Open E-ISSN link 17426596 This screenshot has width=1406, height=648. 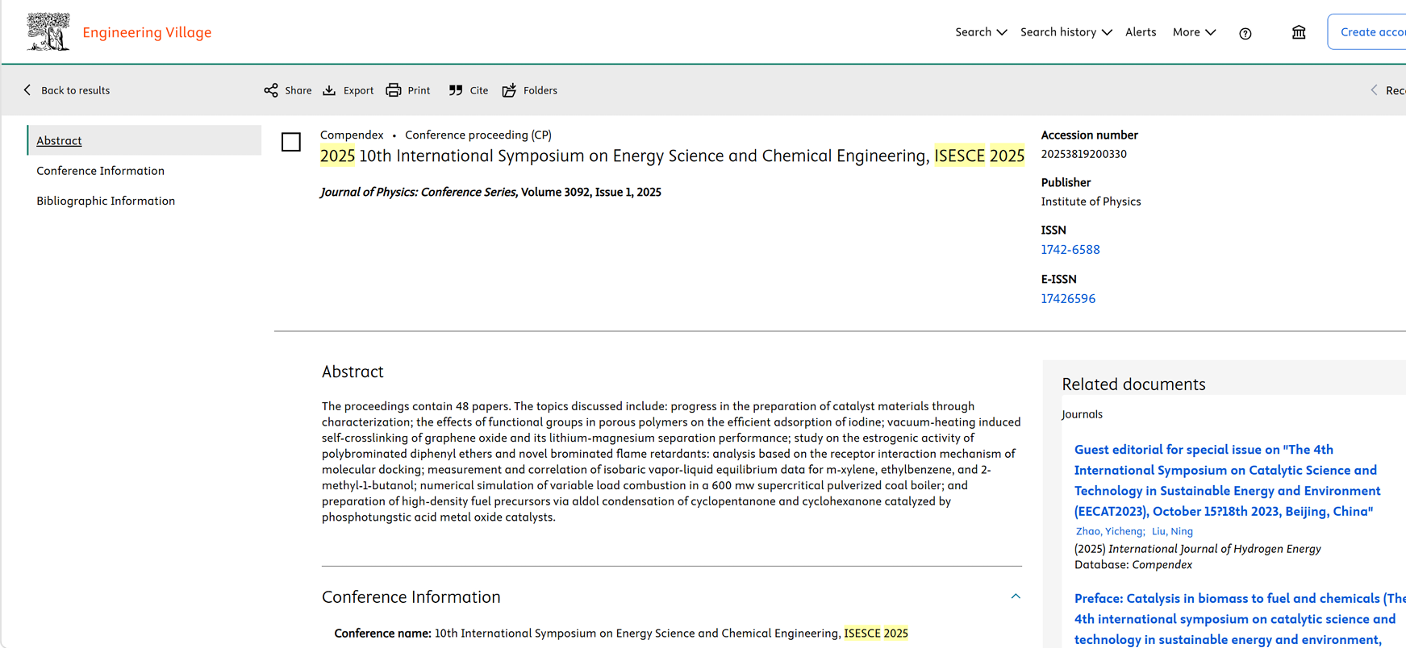pos(1068,298)
